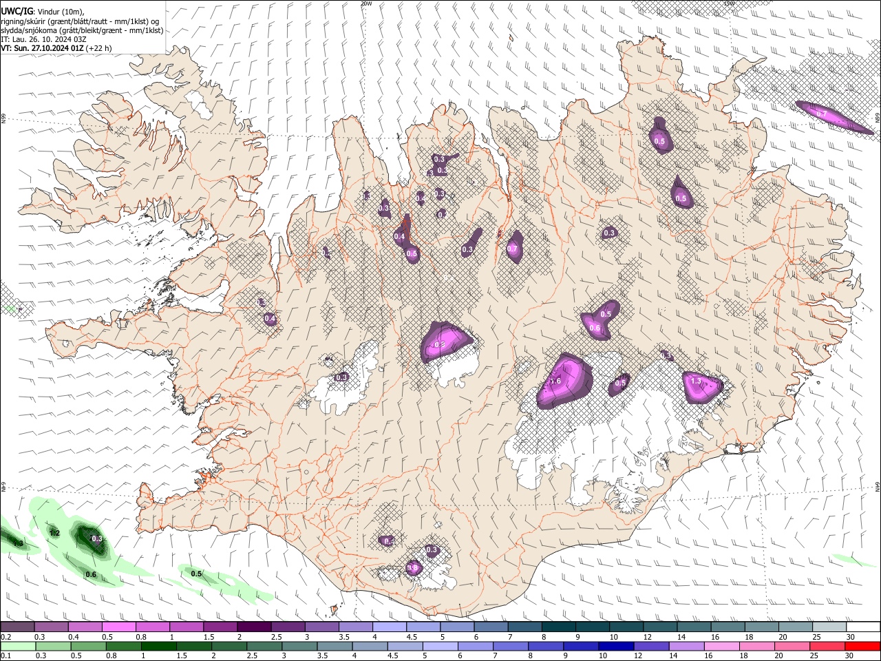Viewport: 881px width, 661px height.
Task: Select the darkest purple swatch between 2 and 2.5, upper legend
Action: 254,627
